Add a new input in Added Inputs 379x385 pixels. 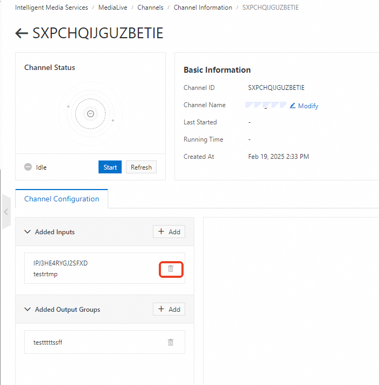pos(169,232)
